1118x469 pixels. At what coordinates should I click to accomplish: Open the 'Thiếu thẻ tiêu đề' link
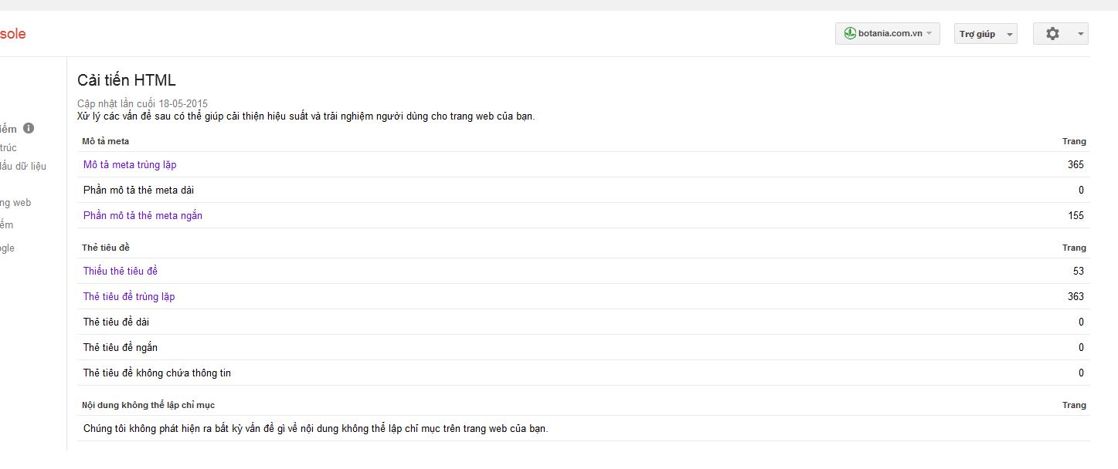click(121, 271)
